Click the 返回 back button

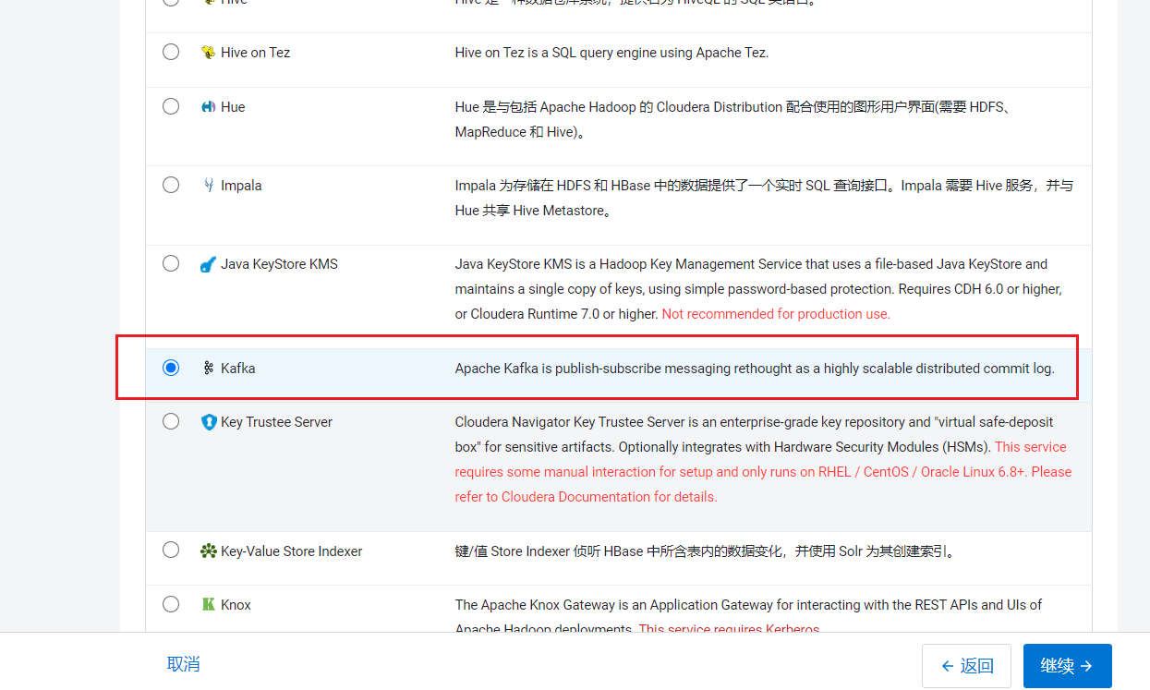(966, 666)
